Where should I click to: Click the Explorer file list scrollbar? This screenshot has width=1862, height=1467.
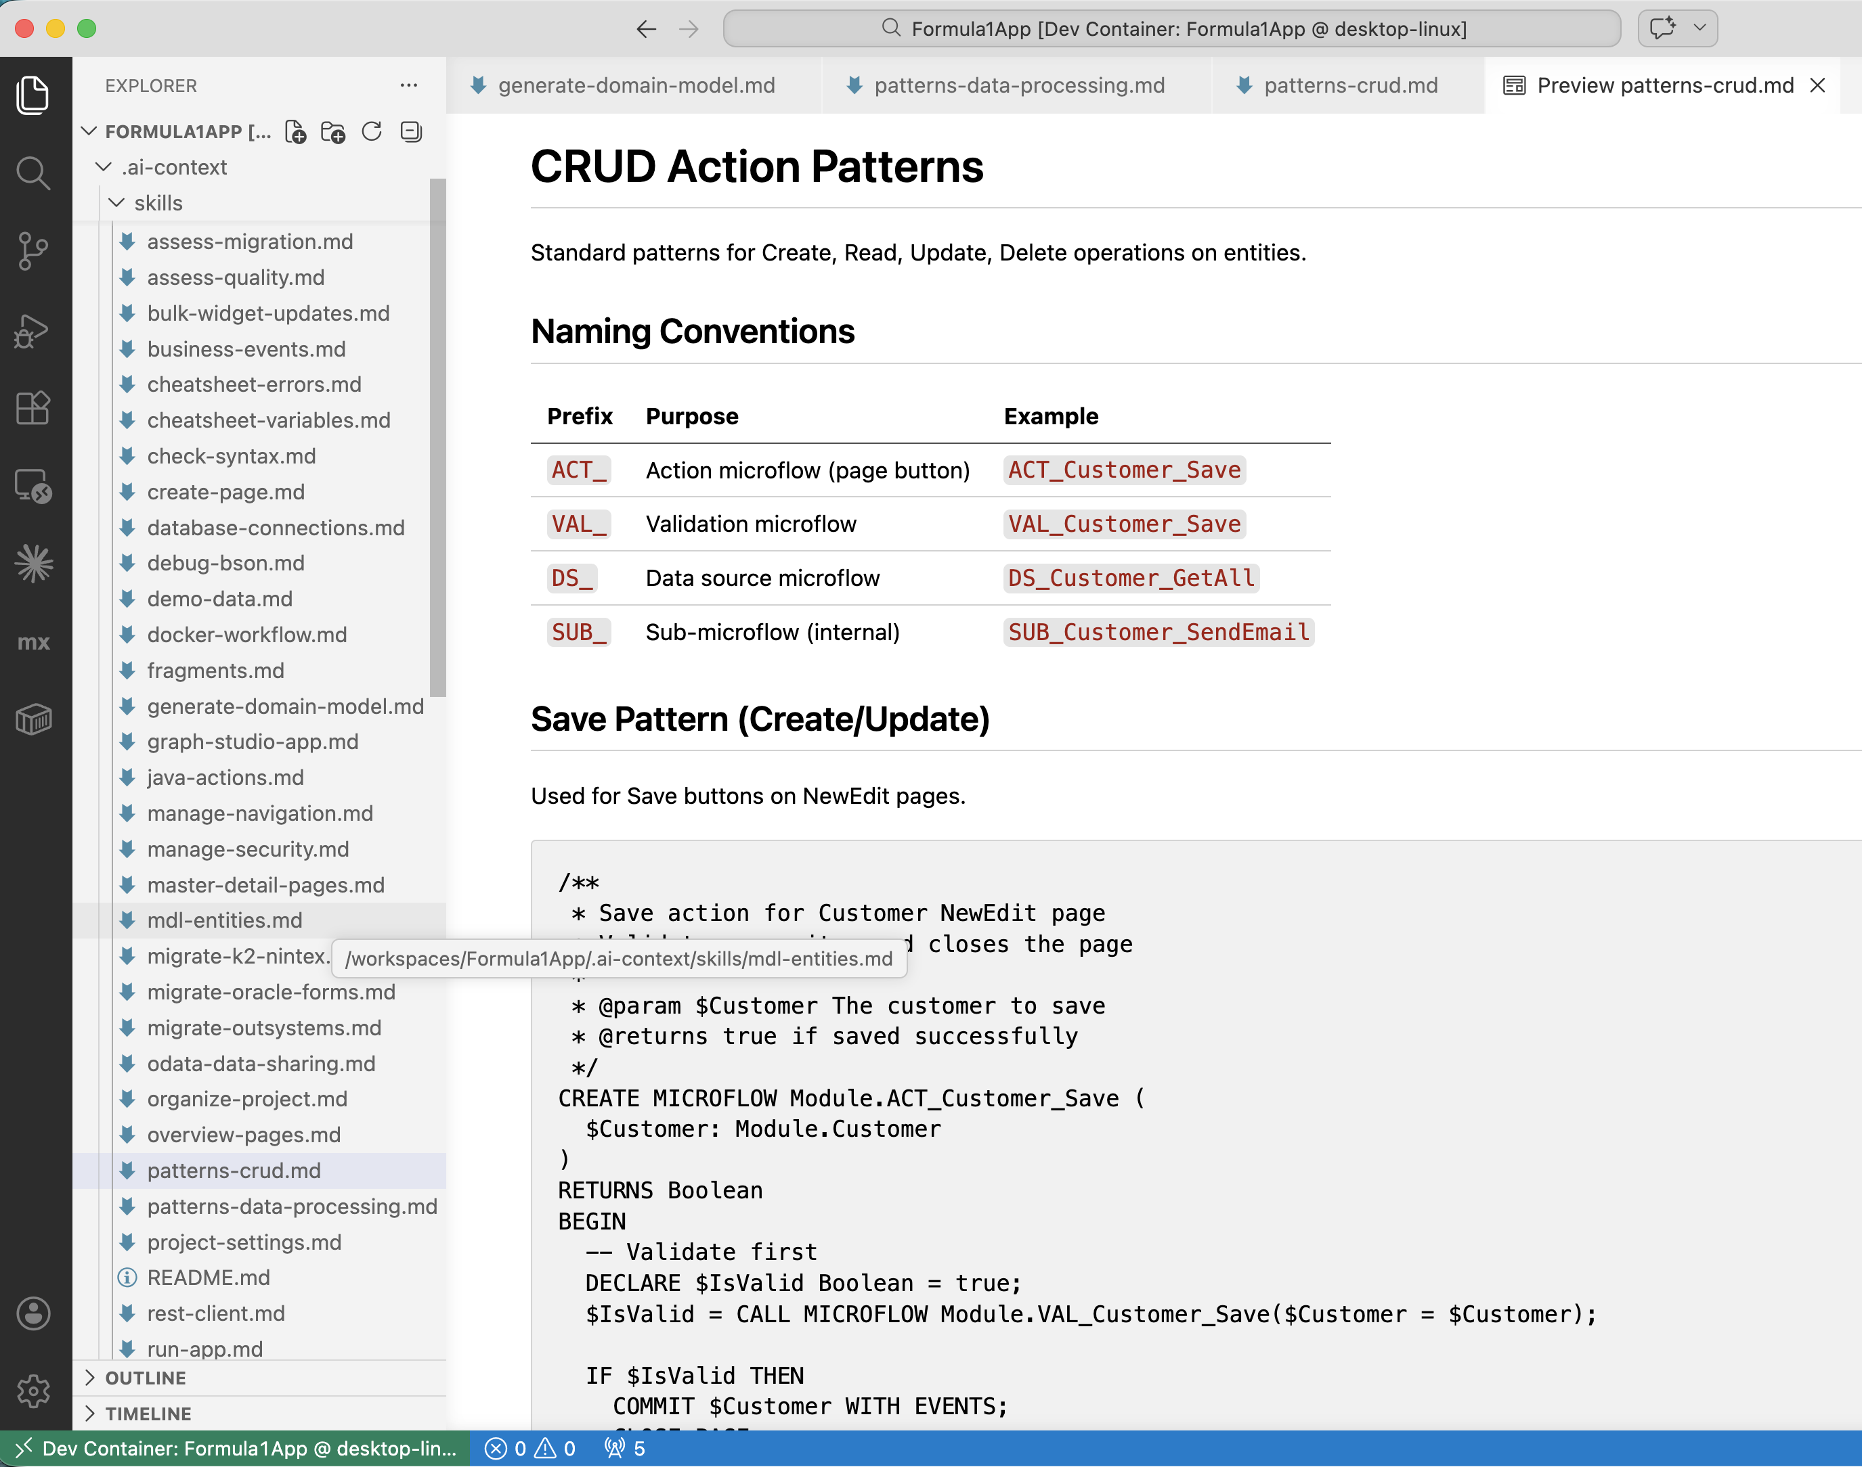pos(437,438)
